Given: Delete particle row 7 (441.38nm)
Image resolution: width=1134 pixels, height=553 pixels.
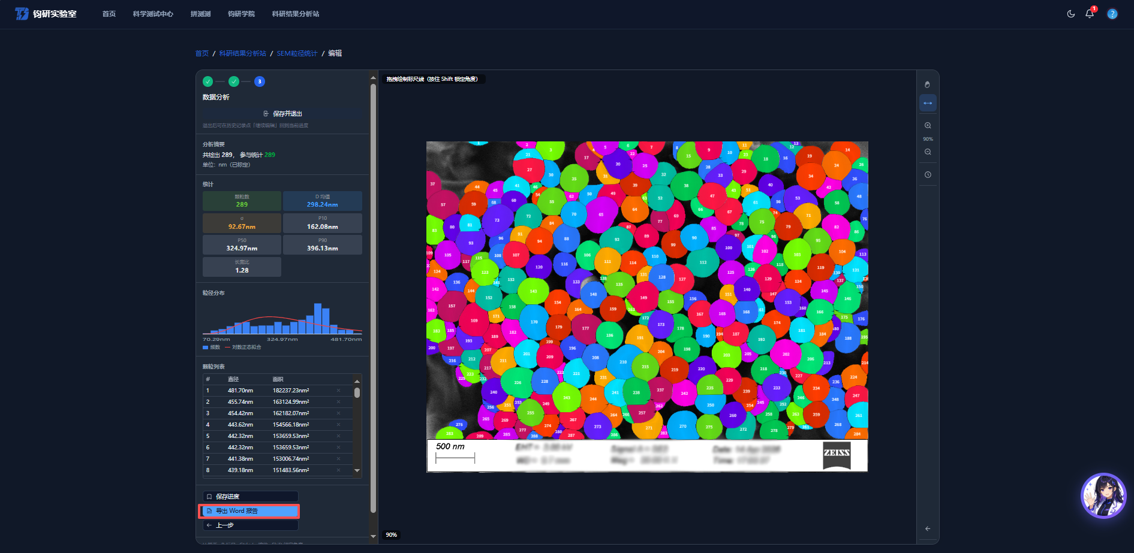Looking at the screenshot, I should point(338,459).
